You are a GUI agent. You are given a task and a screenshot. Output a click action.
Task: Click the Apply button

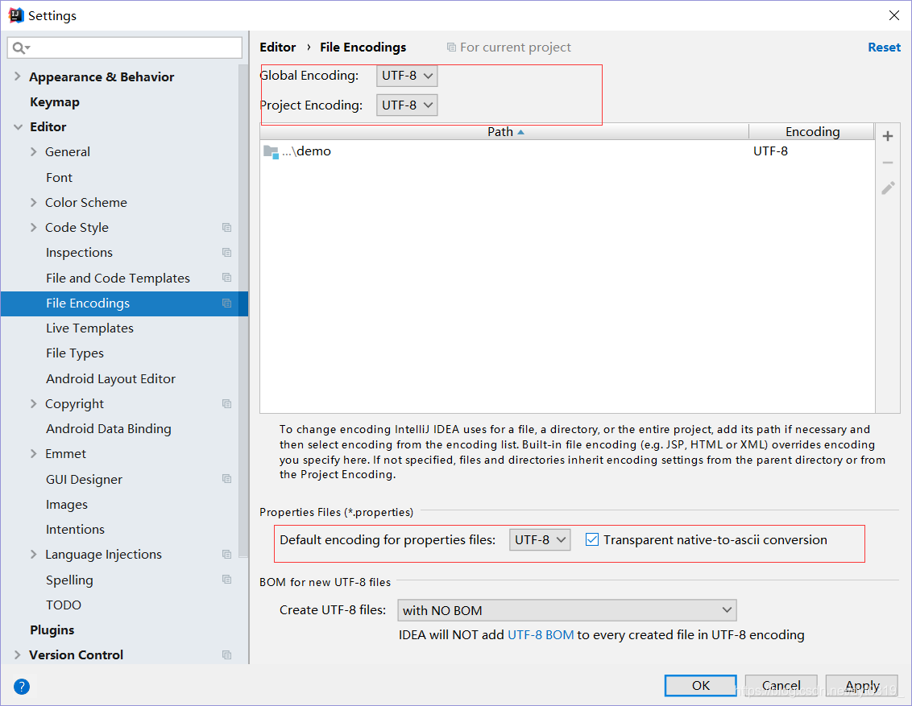tap(862, 686)
